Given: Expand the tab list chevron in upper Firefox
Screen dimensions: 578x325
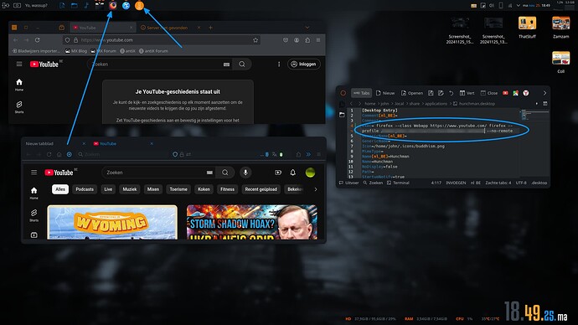Looking at the screenshot, I should (307, 28).
